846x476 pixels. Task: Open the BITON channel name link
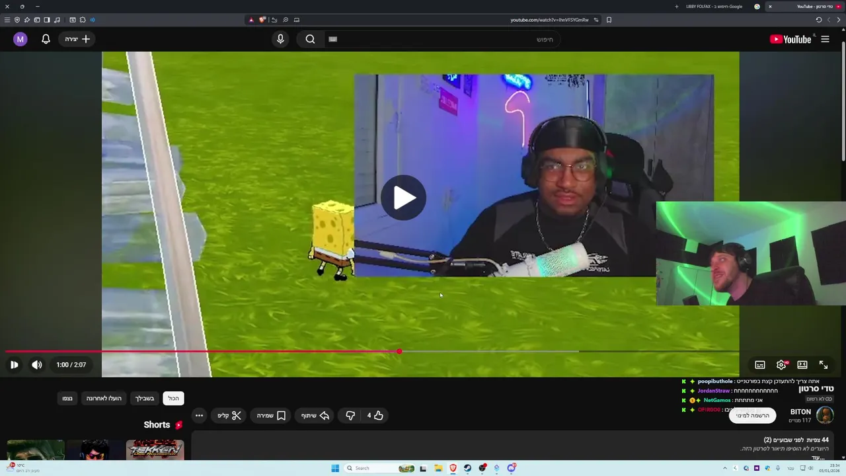tap(800, 412)
